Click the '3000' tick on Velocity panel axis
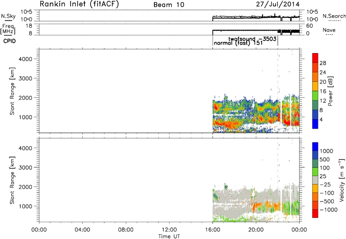Image resolution: width=346 pixels, height=239 pixels. tap(26, 167)
